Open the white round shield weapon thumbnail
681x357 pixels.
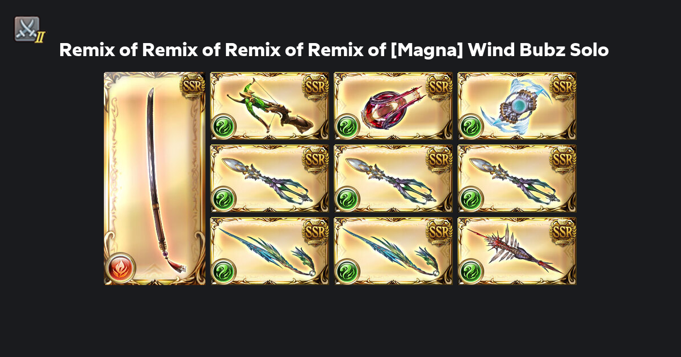point(517,106)
